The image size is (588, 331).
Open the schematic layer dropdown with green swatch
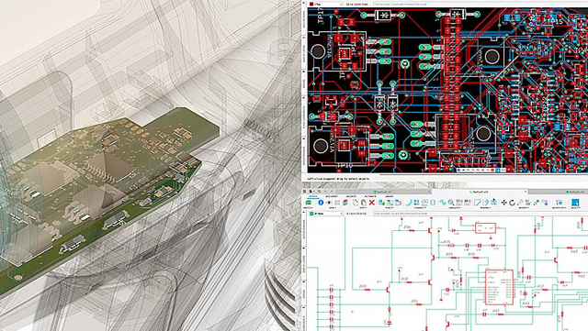click(325, 214)
